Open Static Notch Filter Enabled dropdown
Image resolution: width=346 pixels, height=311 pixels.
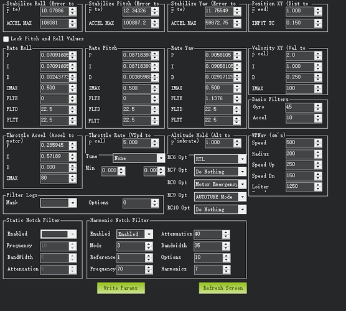pos(58,234)
